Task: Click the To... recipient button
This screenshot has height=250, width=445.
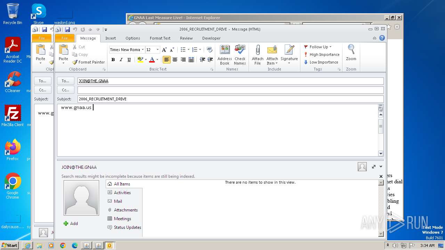Action: pyautogui.click(x=65, y=81)
